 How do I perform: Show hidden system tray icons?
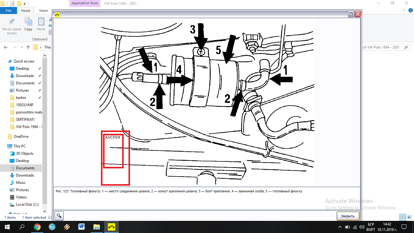[x=340, y=227]
